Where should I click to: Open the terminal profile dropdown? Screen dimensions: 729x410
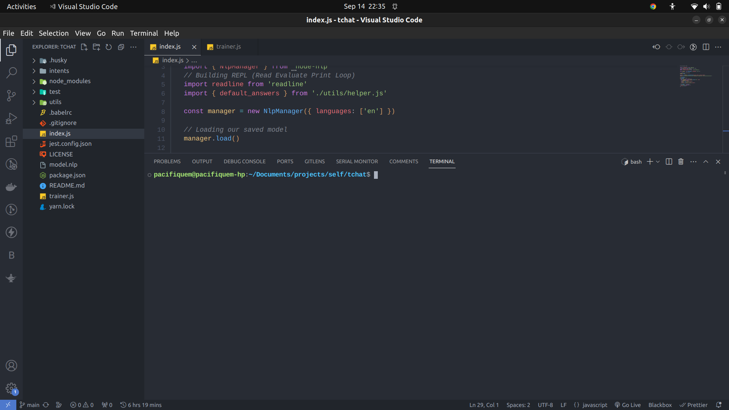click(x=658, y=161)
